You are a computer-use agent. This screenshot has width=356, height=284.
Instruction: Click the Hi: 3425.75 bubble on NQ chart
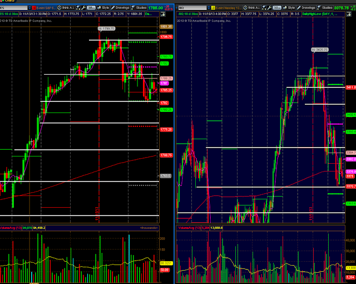pyautogui.click(x=320, y=50)
